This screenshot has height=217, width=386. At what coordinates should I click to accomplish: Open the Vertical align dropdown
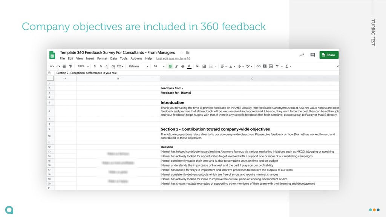click(232, 66)
